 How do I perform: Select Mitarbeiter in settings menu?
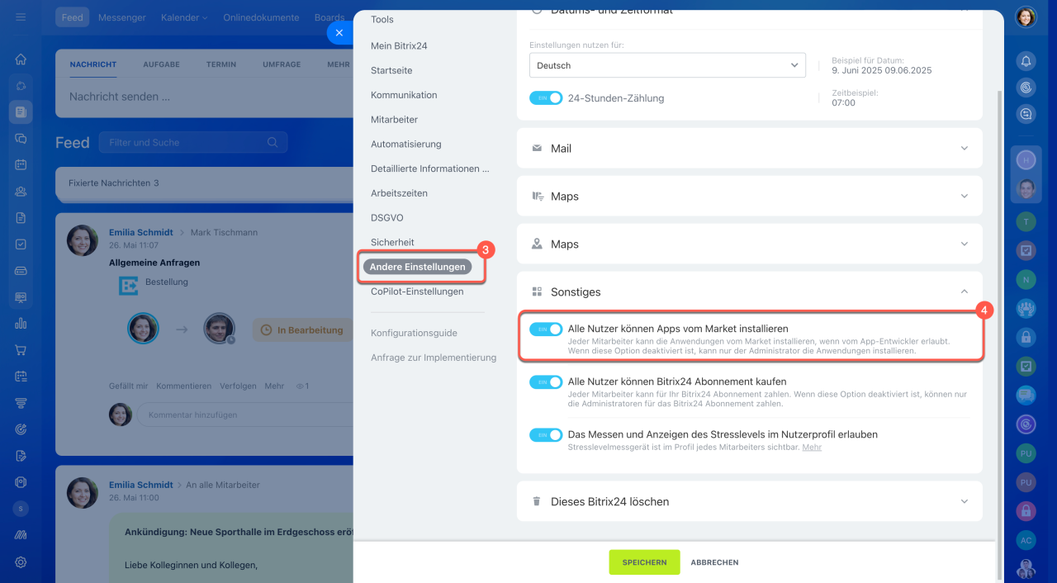(394, 120)
